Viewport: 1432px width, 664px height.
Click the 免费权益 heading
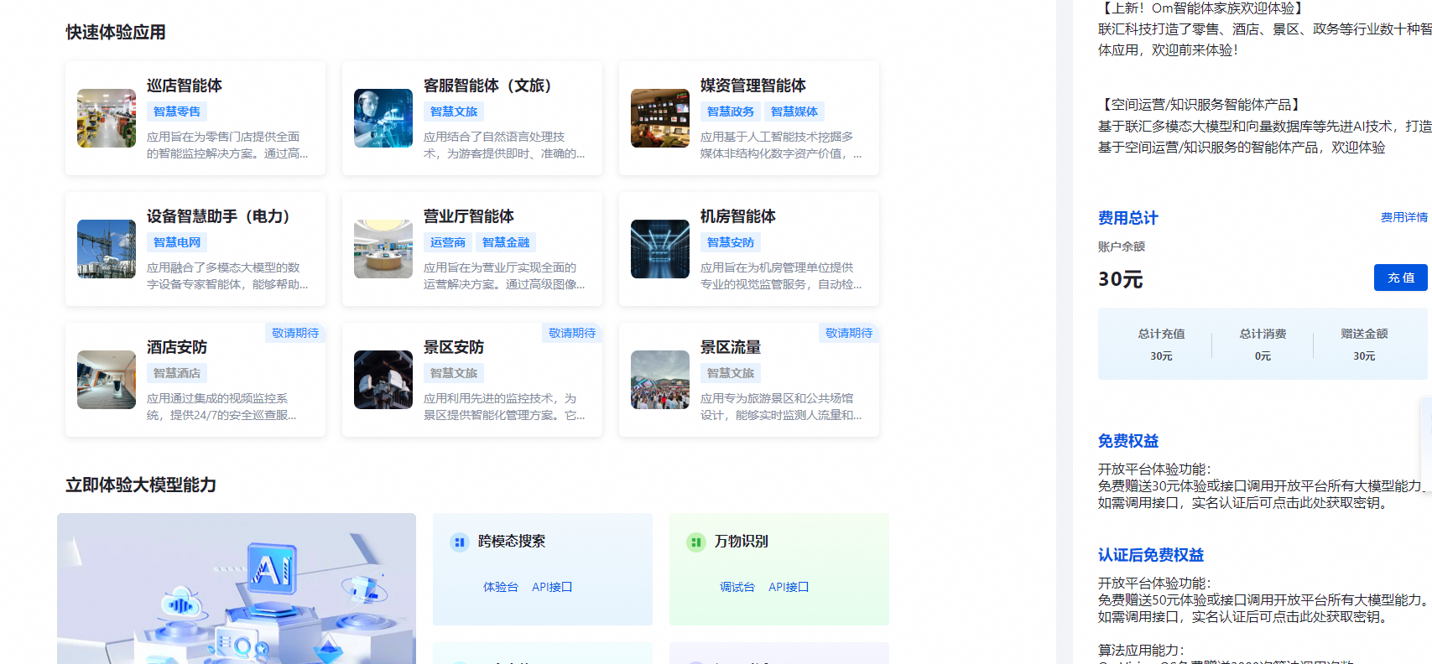pyautogui.click(x=1128, y=441)
